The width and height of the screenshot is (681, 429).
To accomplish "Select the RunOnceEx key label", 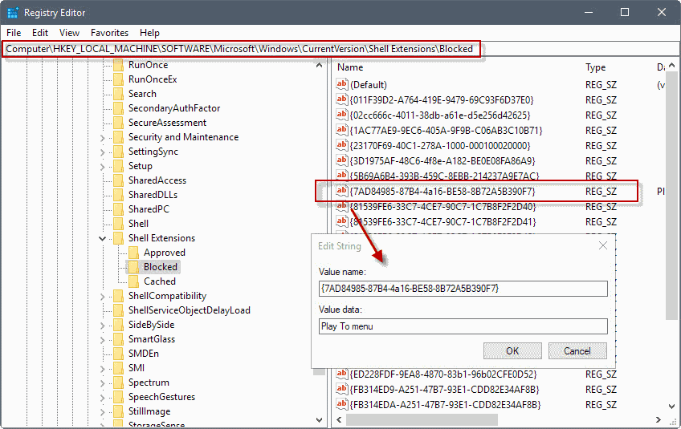I will pyautogui.click(x=153, y=79).
